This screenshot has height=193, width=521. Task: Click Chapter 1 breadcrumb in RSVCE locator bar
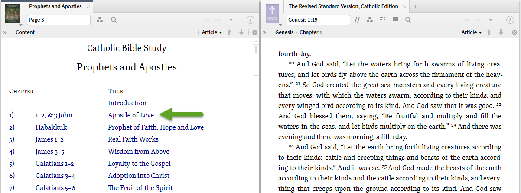point(311,32)
